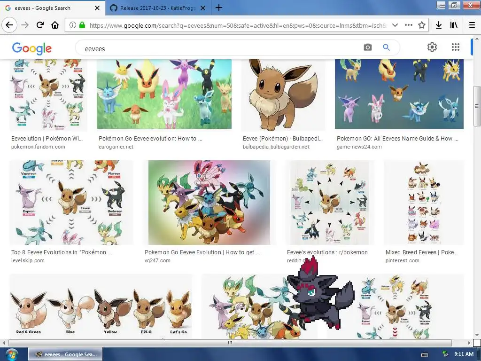
Task: Click the Google logo
Action: click(32, 48)
